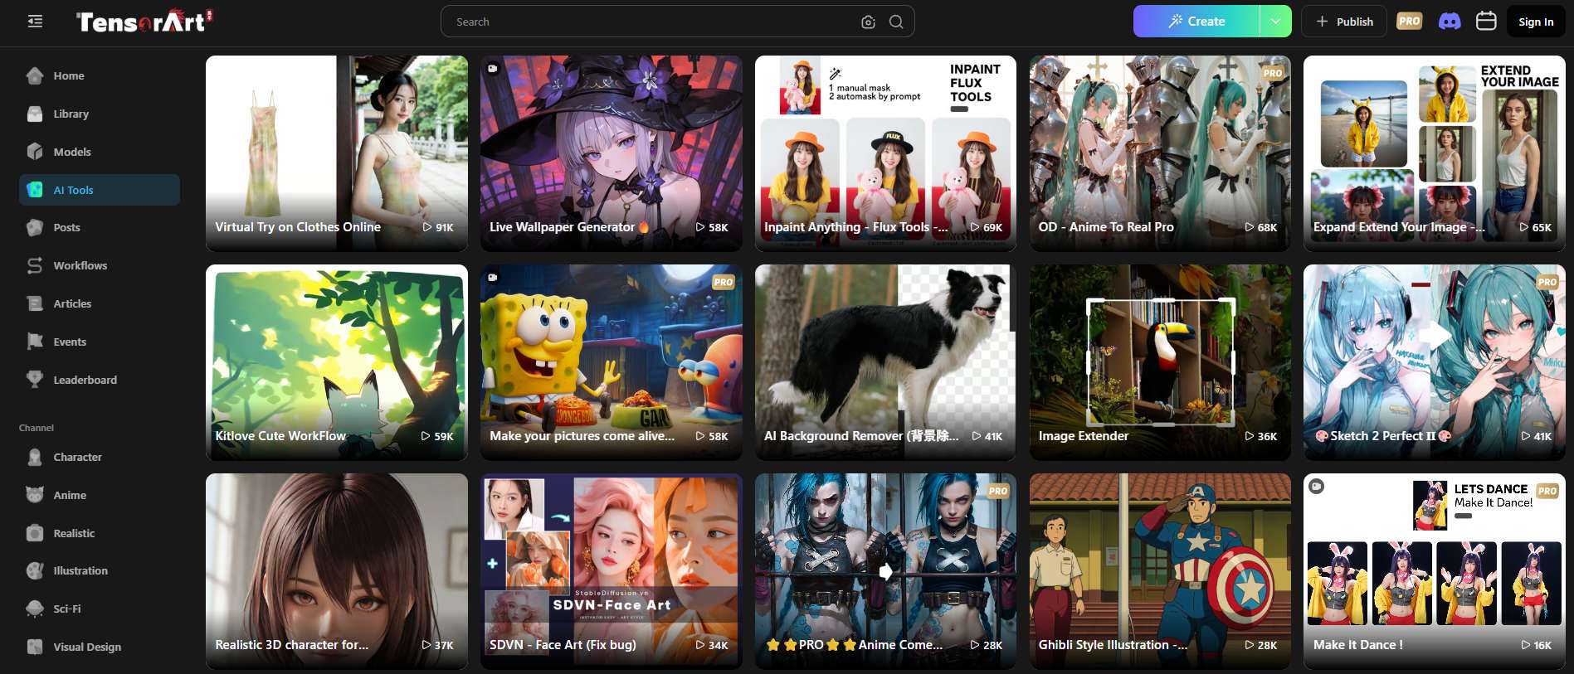This screenshot has height=674, width=1574.
Task: Open Kitlove Cute WorkFlow card
Action: pyautogui.click(x=337, y=362)
